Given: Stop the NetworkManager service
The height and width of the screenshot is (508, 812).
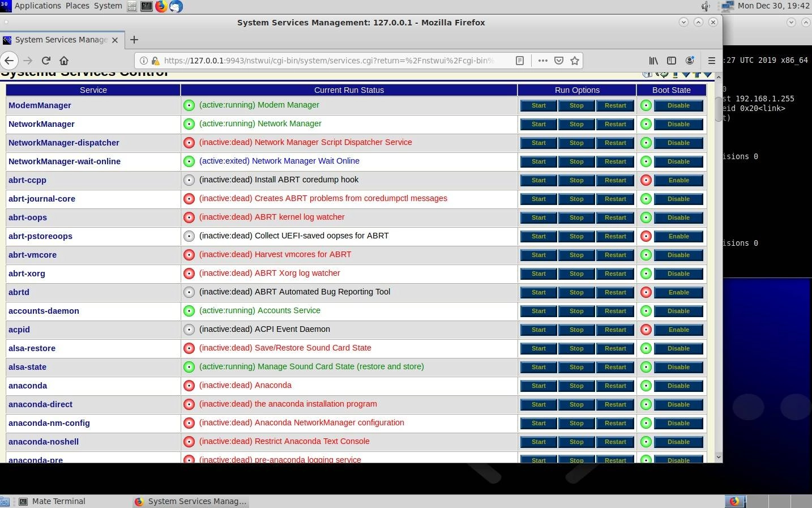Looking at the screenshot, I should (x=576, y=124).
